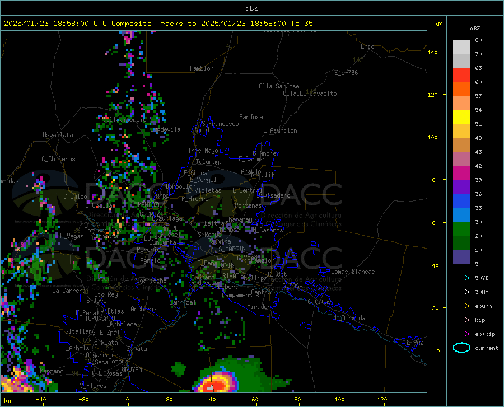Pick the 36 dBZ blue swatch

coord(461,201)
